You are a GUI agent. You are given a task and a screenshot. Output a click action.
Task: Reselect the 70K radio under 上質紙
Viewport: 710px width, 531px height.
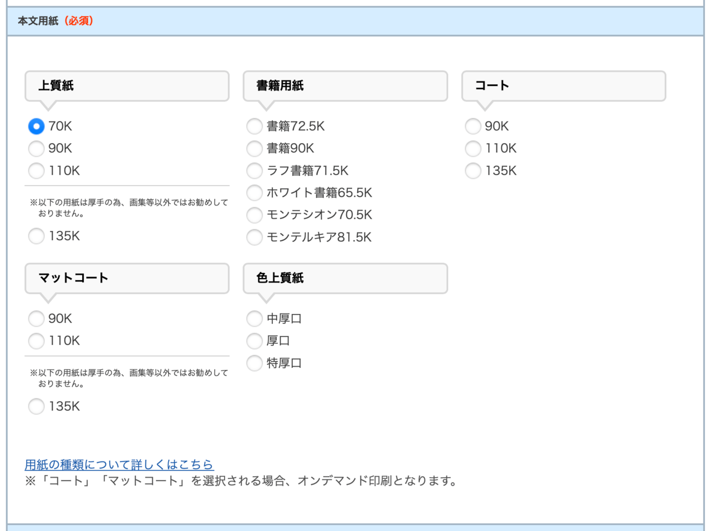[36, 127]
